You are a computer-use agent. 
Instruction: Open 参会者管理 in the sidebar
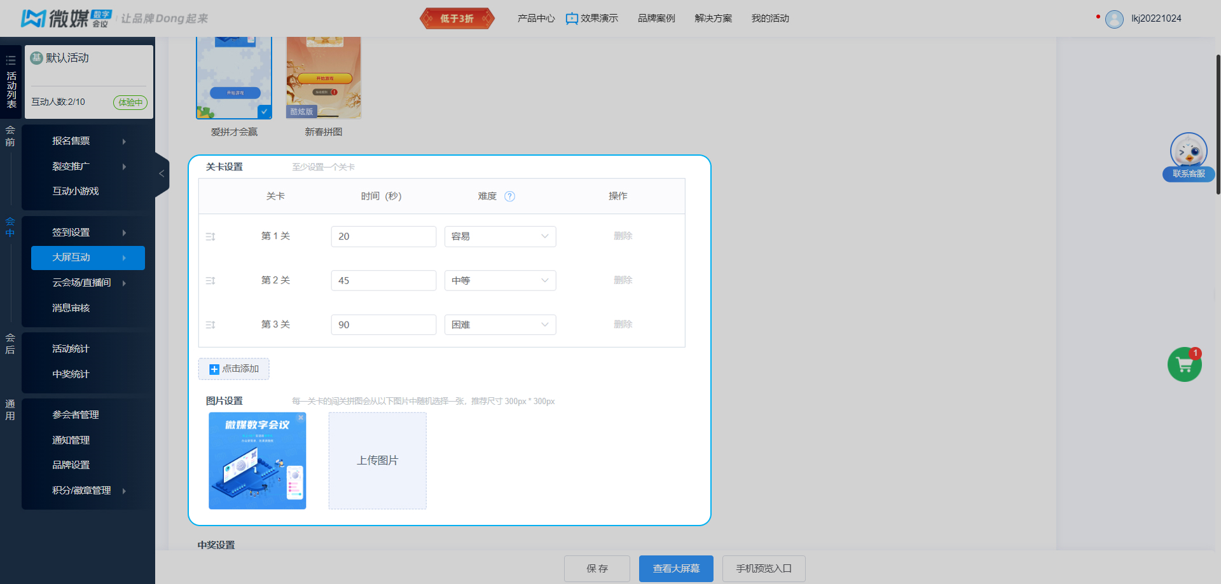76,415
